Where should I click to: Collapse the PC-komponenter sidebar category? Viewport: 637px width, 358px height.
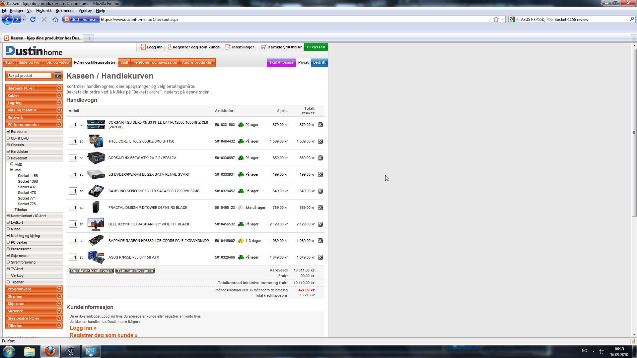click(x=59, y=125)
